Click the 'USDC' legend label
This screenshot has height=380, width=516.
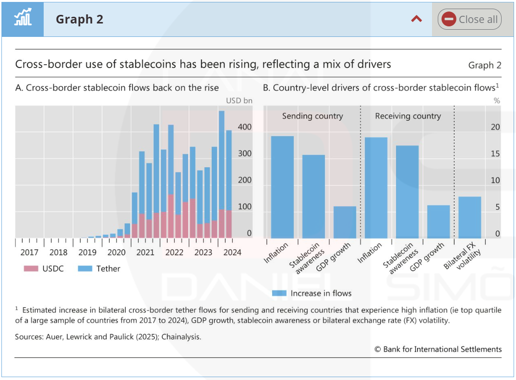53,268
